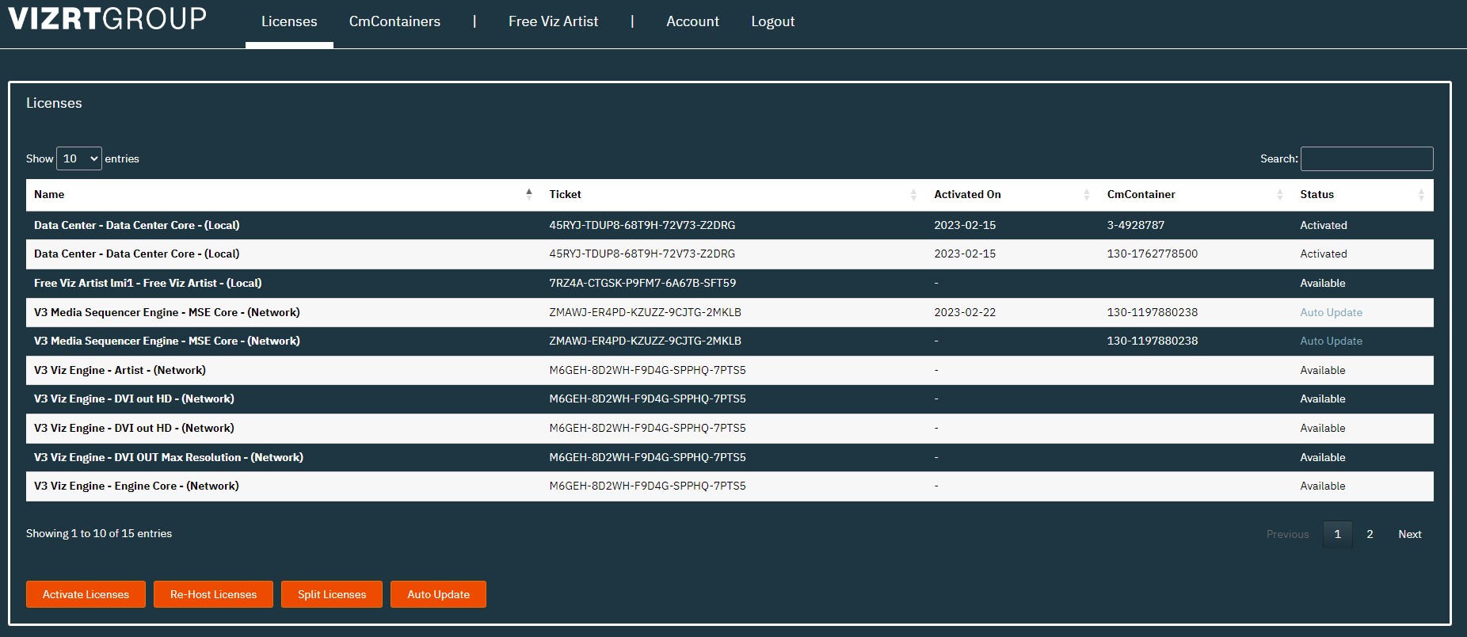The width and height of the screenshot is (1467, 637).
Task: Click Logout in the navigation
Action: point(772,21)
